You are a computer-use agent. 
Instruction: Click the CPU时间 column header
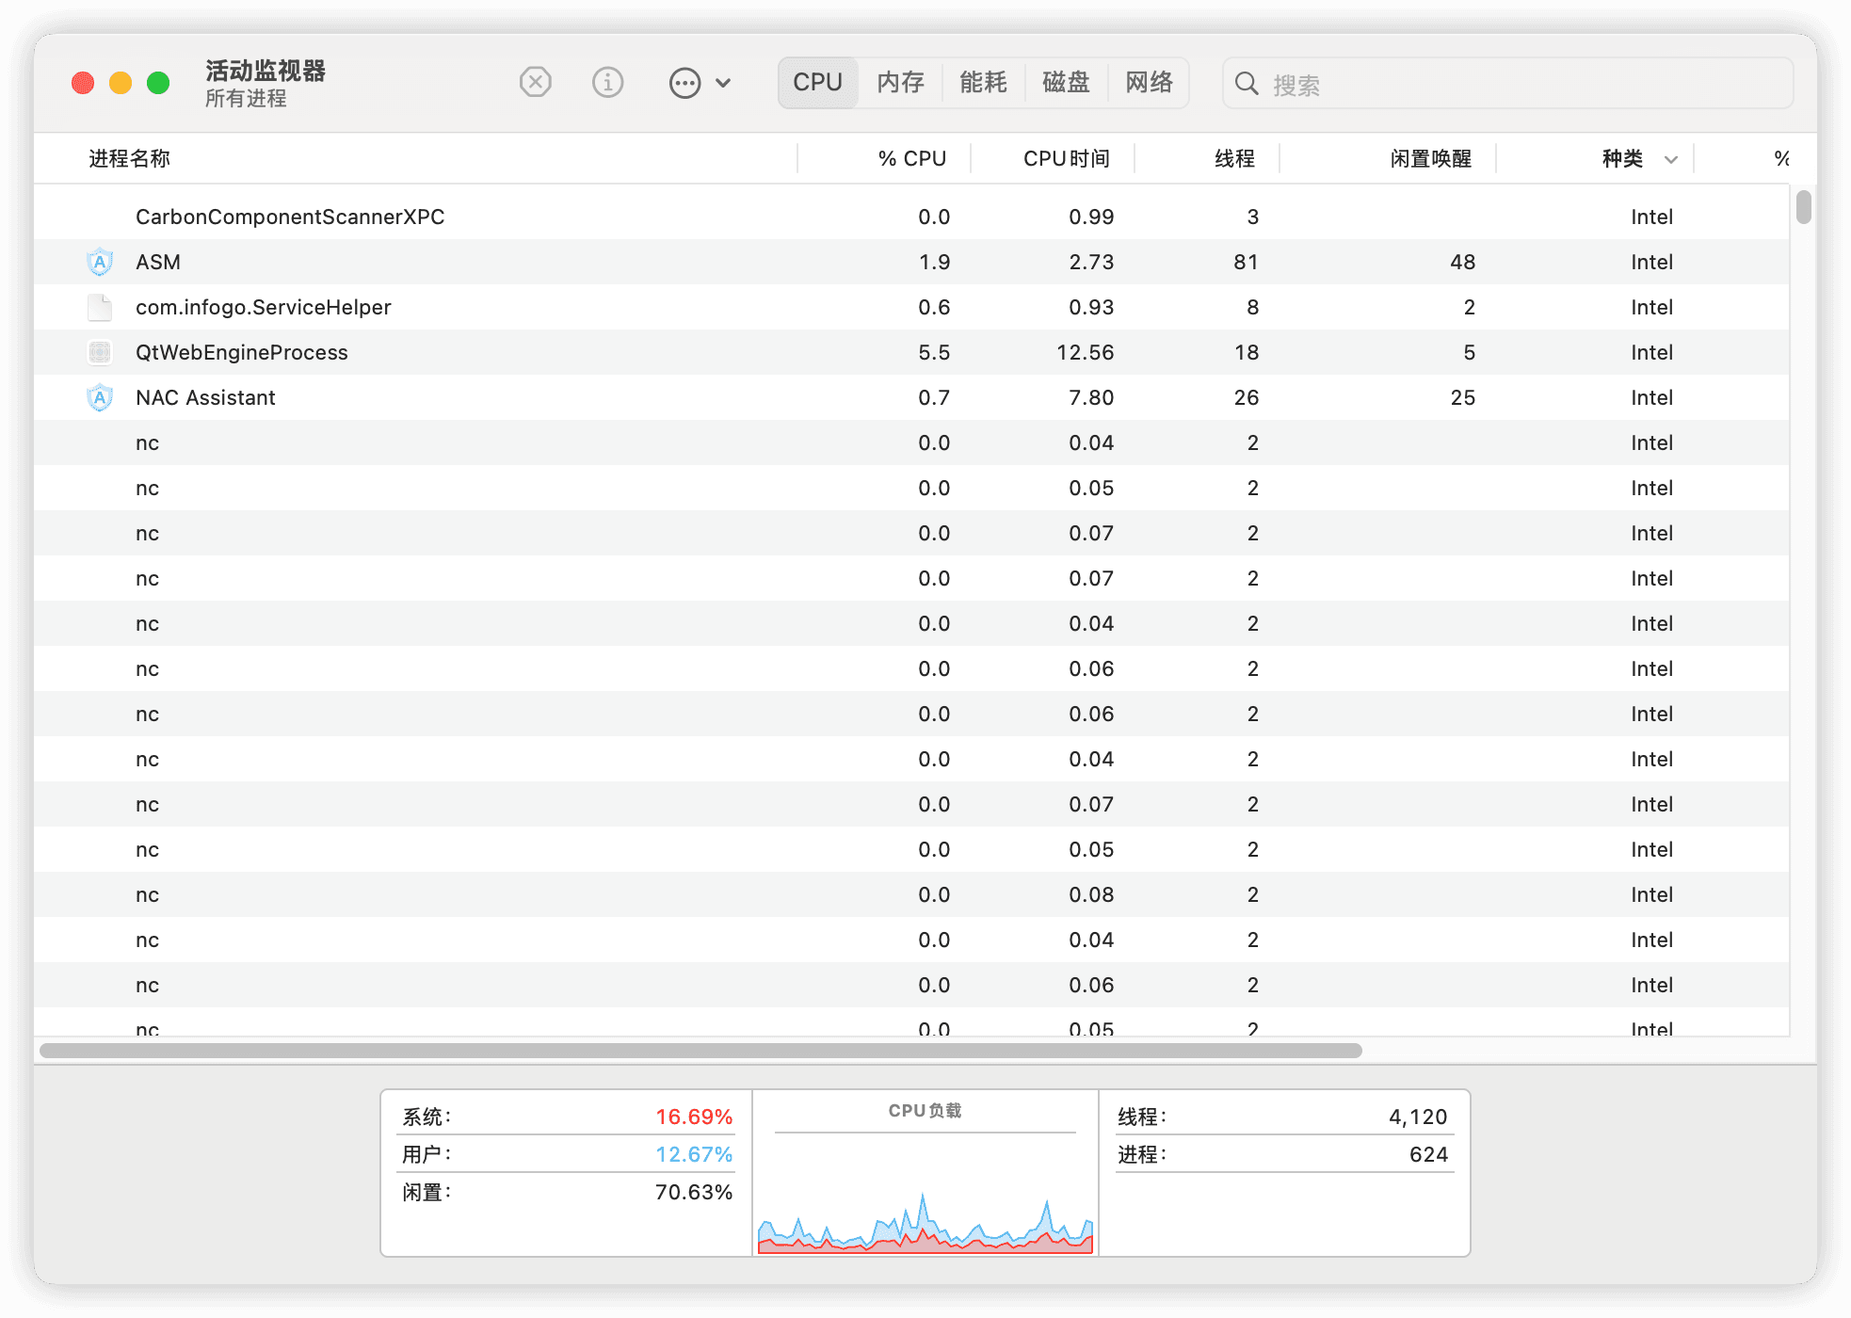(1066, 159)
